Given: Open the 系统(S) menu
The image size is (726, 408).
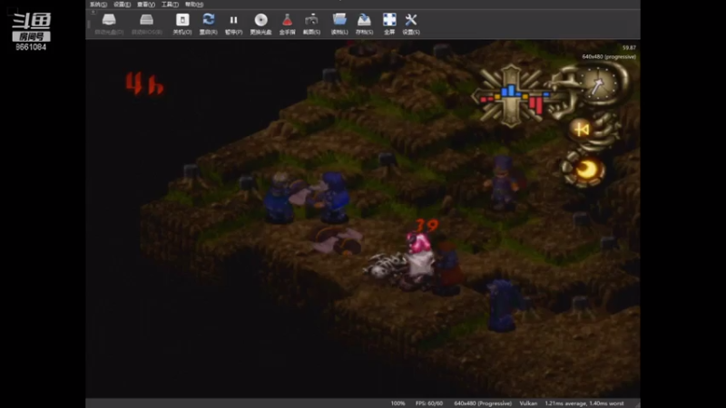Looking at the screenshot, I should pyautogui.click(x=98, y=5).
